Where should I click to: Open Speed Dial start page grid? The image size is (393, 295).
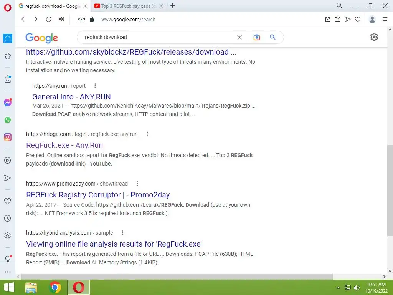(61, 19)
